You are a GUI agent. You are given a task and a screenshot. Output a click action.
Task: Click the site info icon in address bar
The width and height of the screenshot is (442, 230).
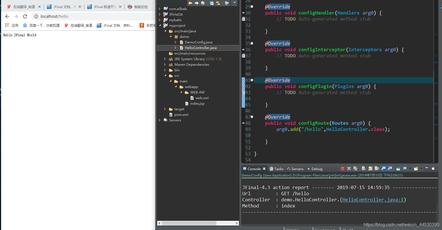coord(36,16)
